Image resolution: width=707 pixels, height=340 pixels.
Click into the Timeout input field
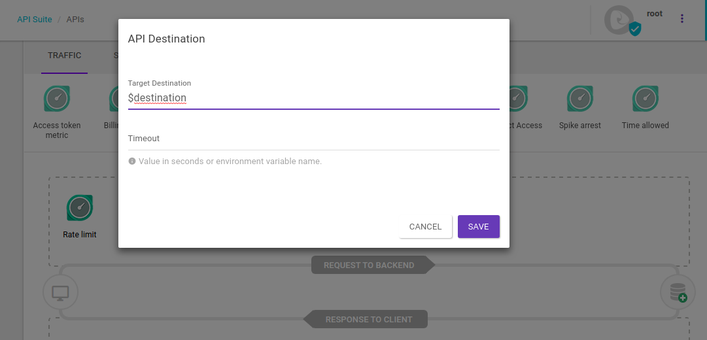click(x=313, y=139)
